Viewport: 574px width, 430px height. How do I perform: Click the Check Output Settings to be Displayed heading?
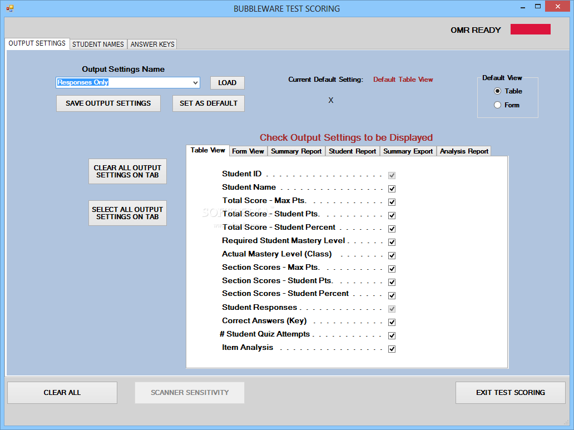tap(347, 138)
